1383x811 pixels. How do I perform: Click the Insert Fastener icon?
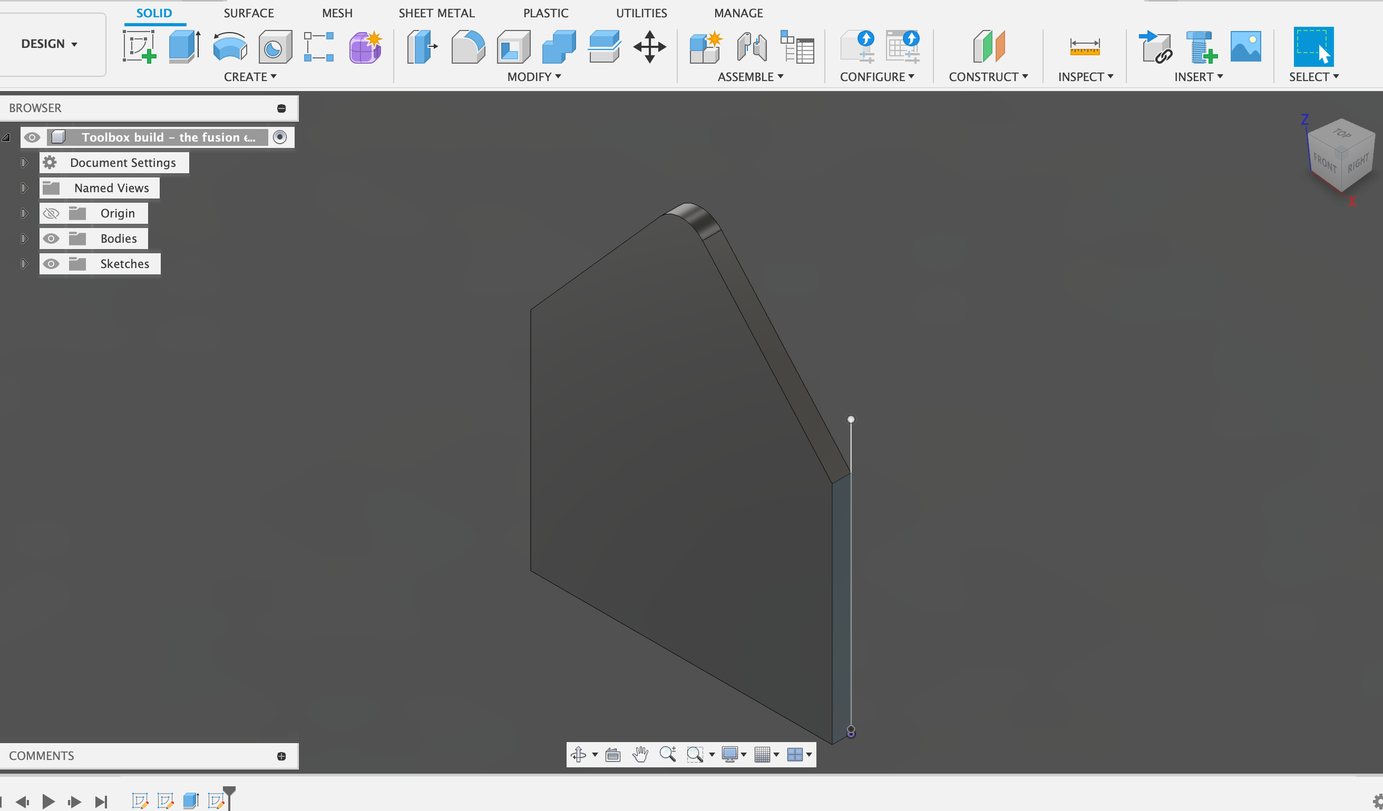click(1201, 47)
